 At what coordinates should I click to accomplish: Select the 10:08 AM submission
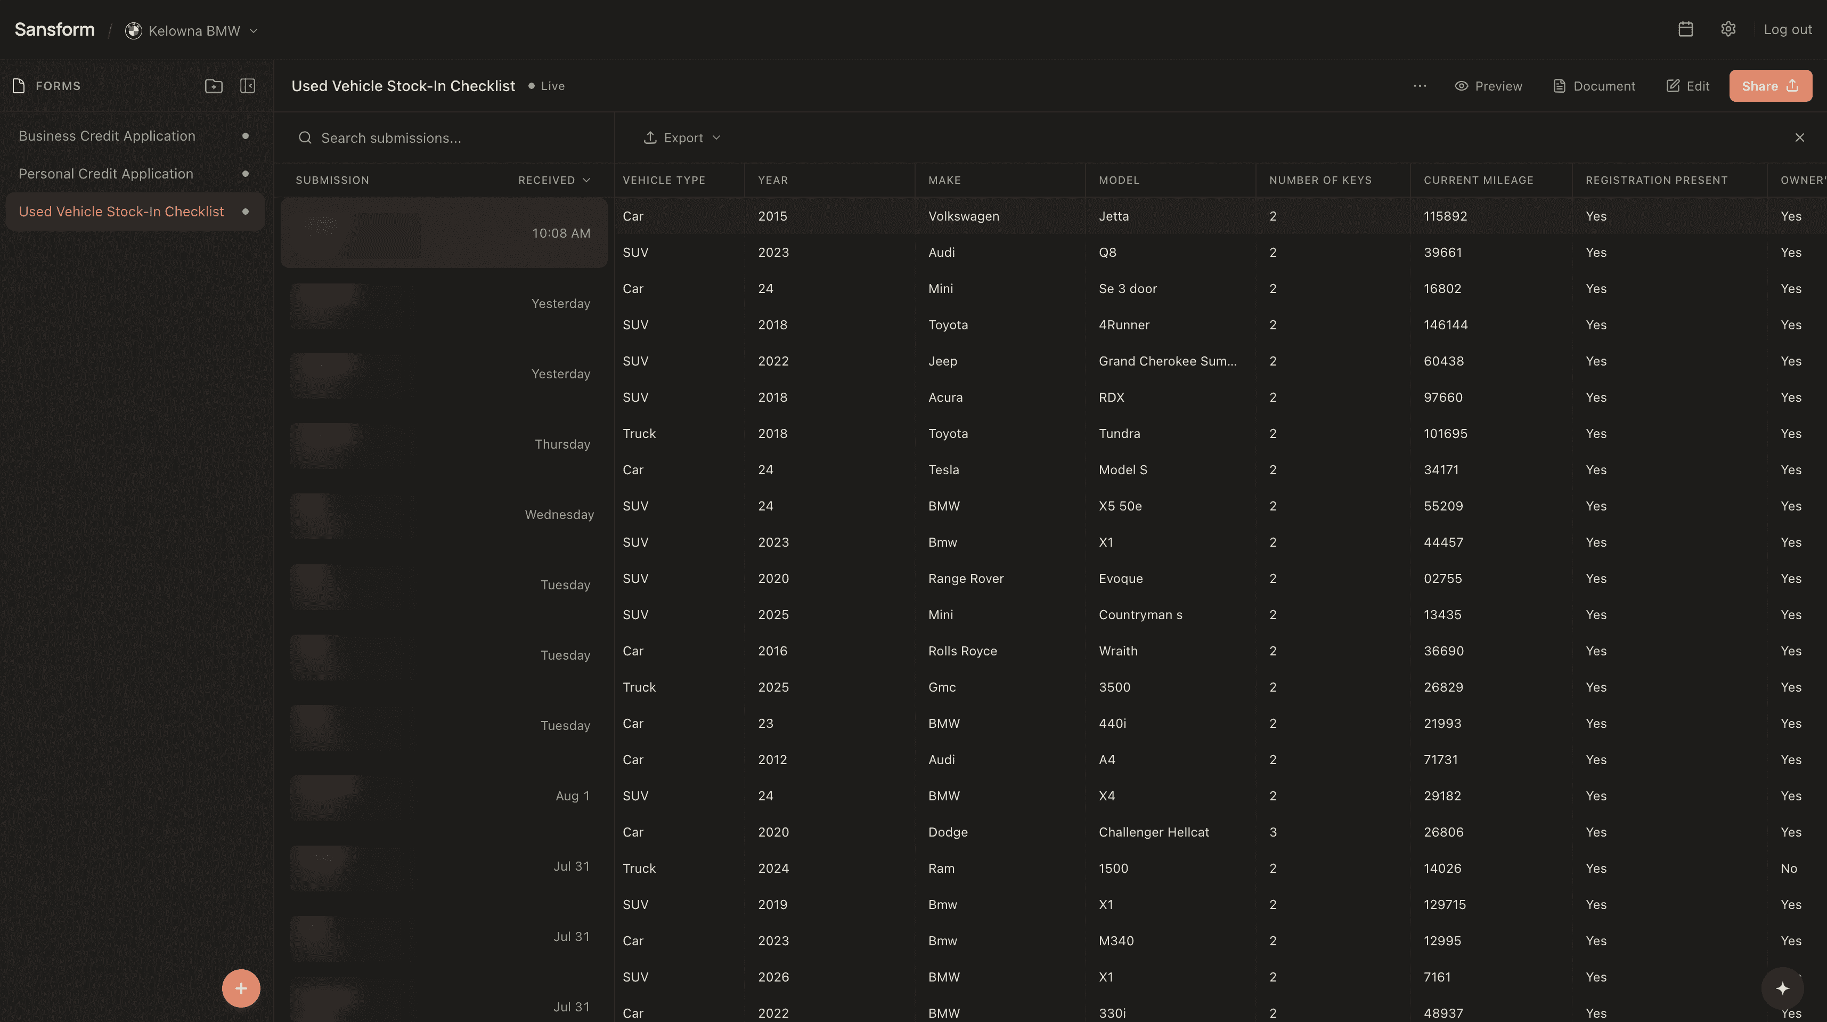[444, 233]
